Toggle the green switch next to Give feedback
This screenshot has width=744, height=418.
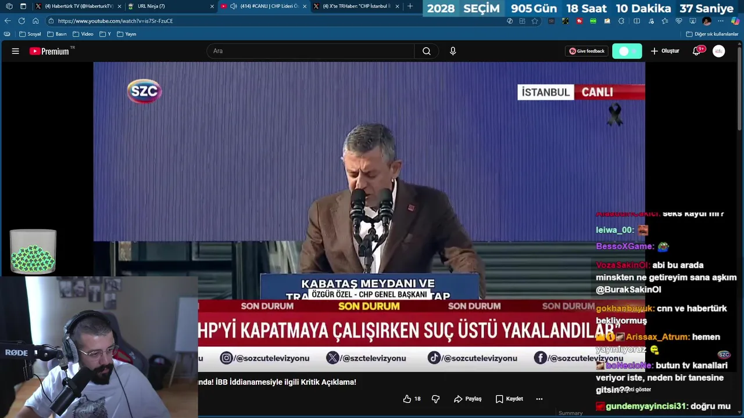[x=627, y=51]
